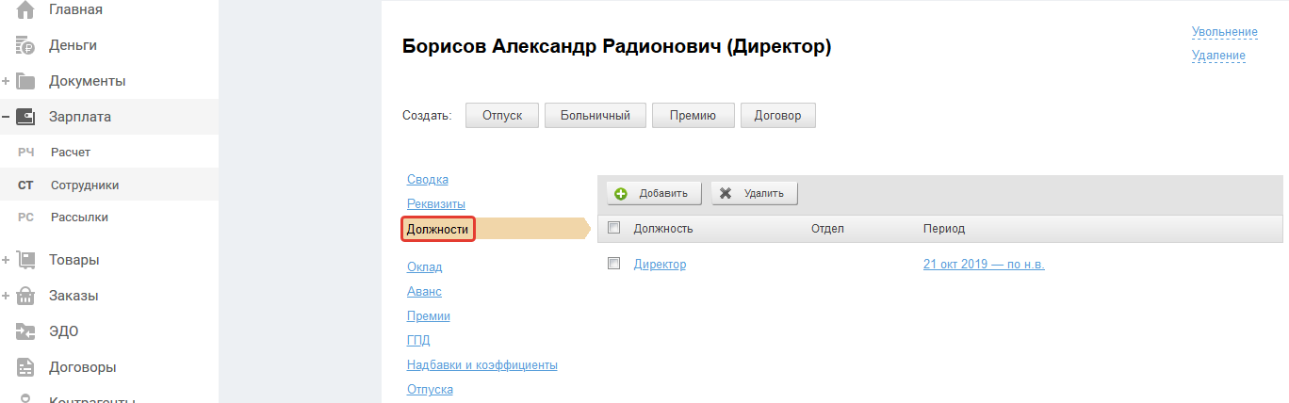Open the Премии section link
Viewport: 1289px width, 403px height.
[x=429, y=316]
